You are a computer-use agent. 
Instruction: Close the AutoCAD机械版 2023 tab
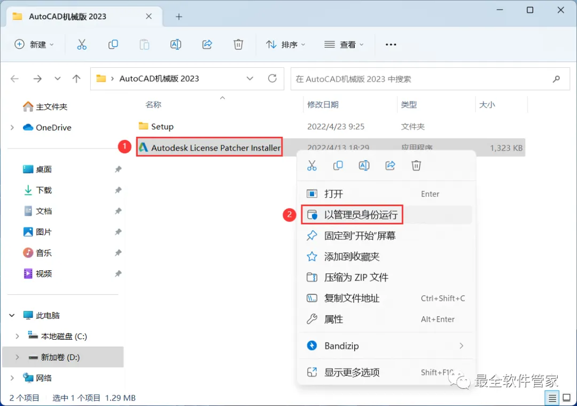pos(149,17)
